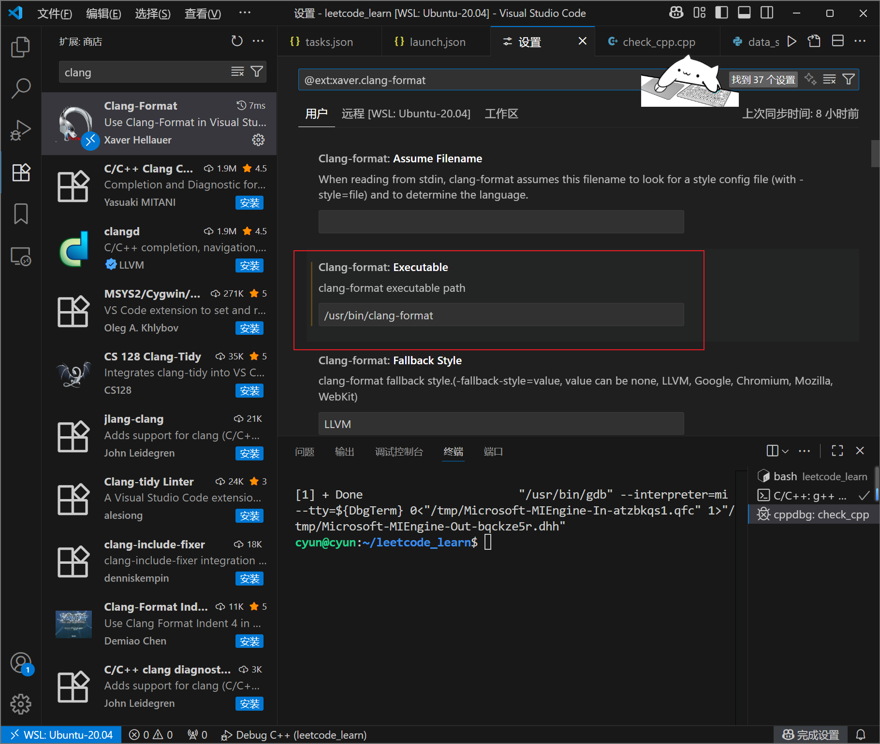Viewport: 880px width, 744px height.
Task: Open notifications bell in status bar
Action: pos(861,735)
